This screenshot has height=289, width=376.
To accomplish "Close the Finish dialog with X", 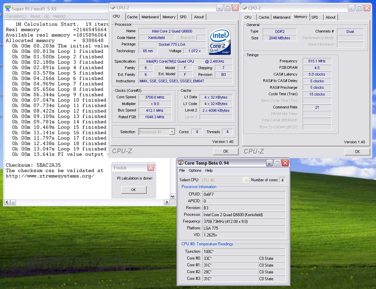I will 151,168.
